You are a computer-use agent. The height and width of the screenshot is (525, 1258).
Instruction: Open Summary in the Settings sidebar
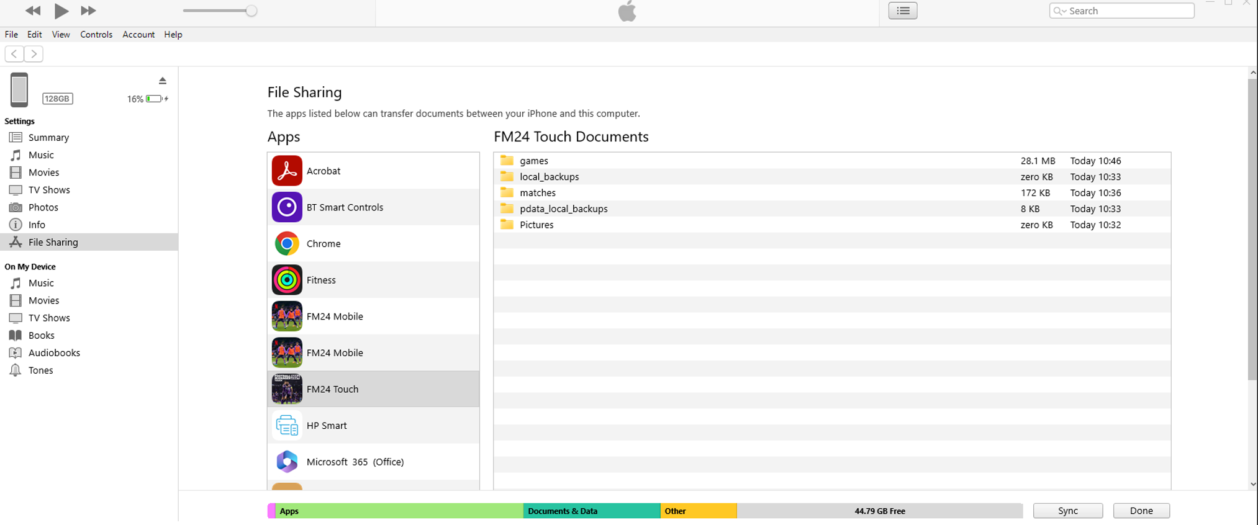coord(48,138)
